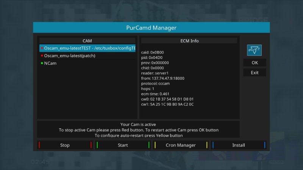Click the ecm time: 0.461 line

coord(155,94)
